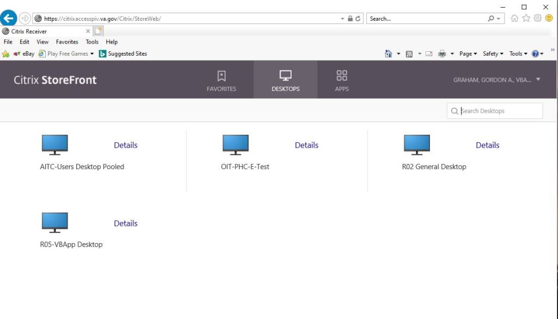Open the View menu
Screen dimensions: 558x319
[x=42, y=41]
